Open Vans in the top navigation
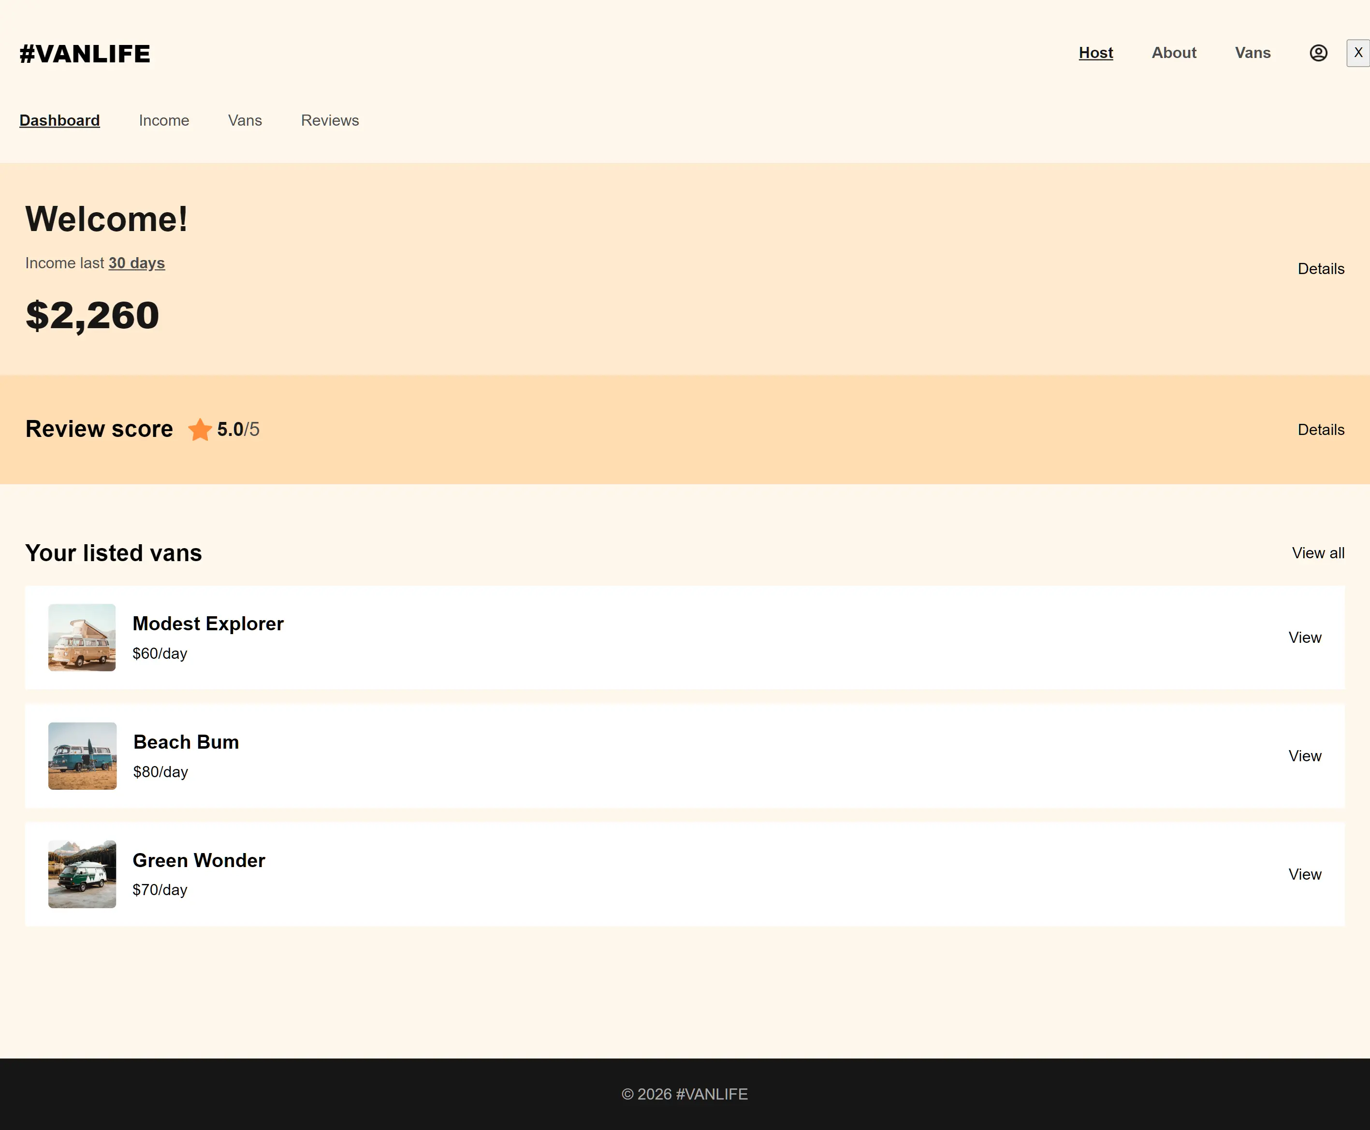Viewport: 1370px width, 1130px height. click(x=1252, y=53)
